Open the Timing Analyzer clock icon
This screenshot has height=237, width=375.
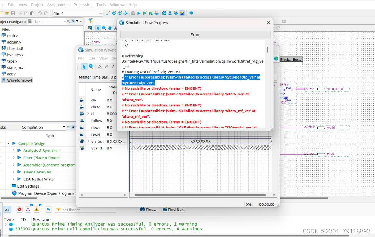(164, 13)
